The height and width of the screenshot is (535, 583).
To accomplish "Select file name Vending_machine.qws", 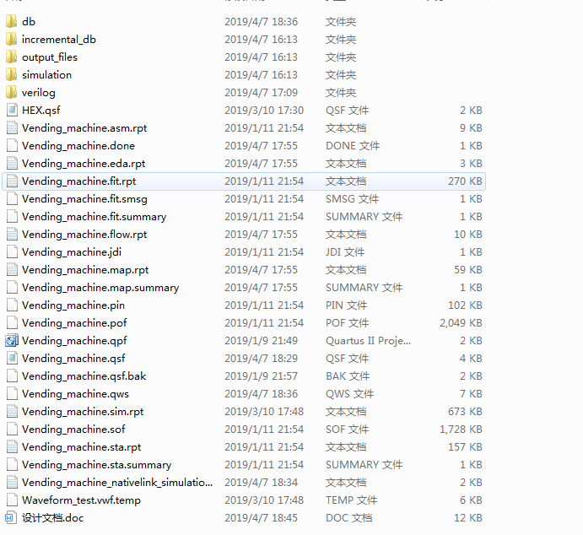I will pos(75,394).
